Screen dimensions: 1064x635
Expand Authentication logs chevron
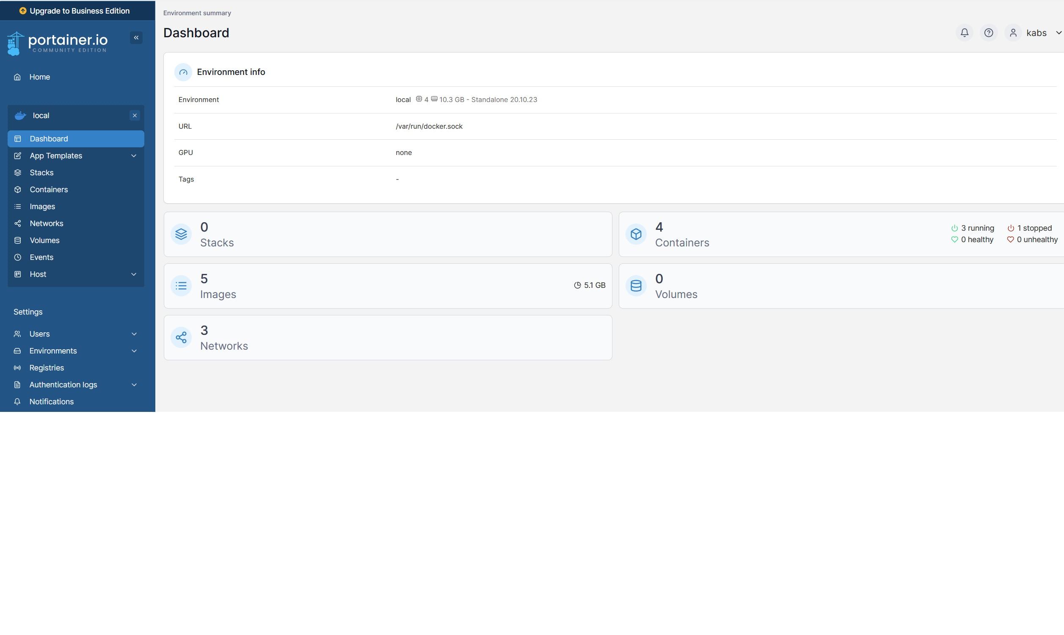click(134, 385)
